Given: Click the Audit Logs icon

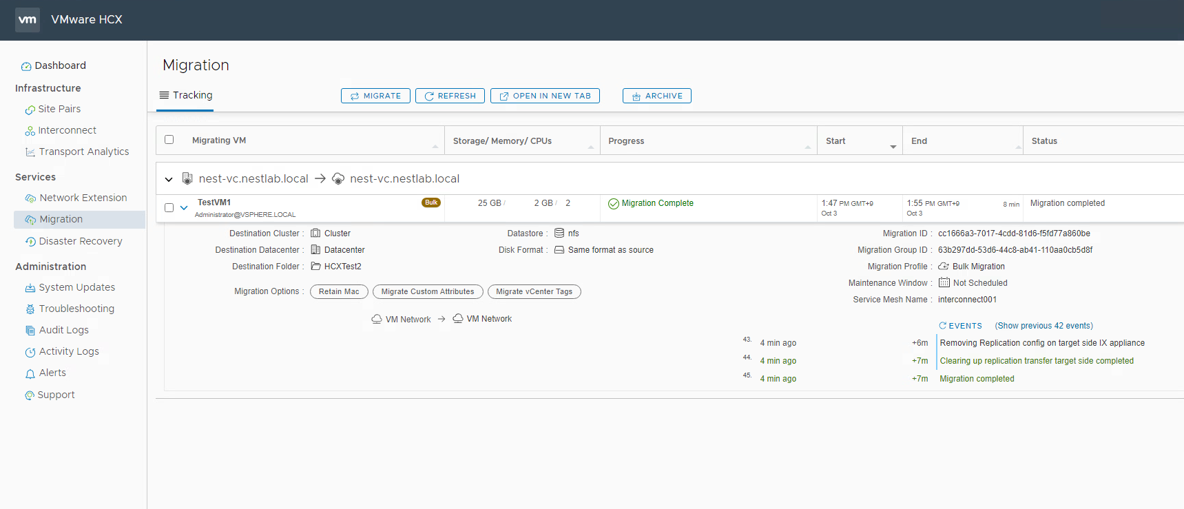Looking at the screenshot, I should [30, 331].
